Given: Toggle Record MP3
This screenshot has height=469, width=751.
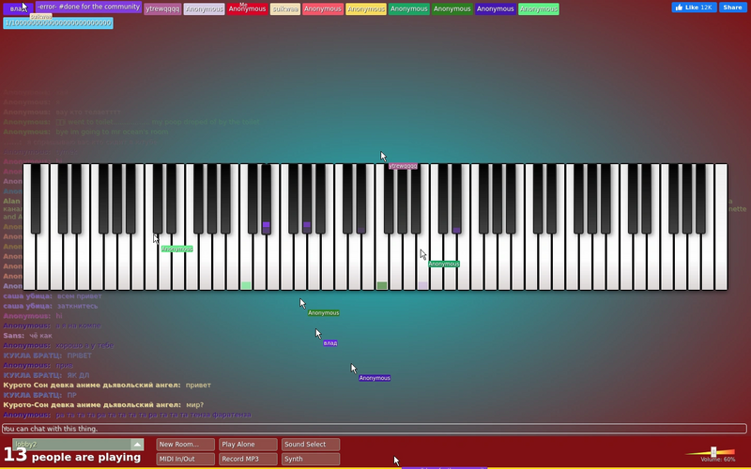Looking at the screenshot, I should [x=248, y=459].
